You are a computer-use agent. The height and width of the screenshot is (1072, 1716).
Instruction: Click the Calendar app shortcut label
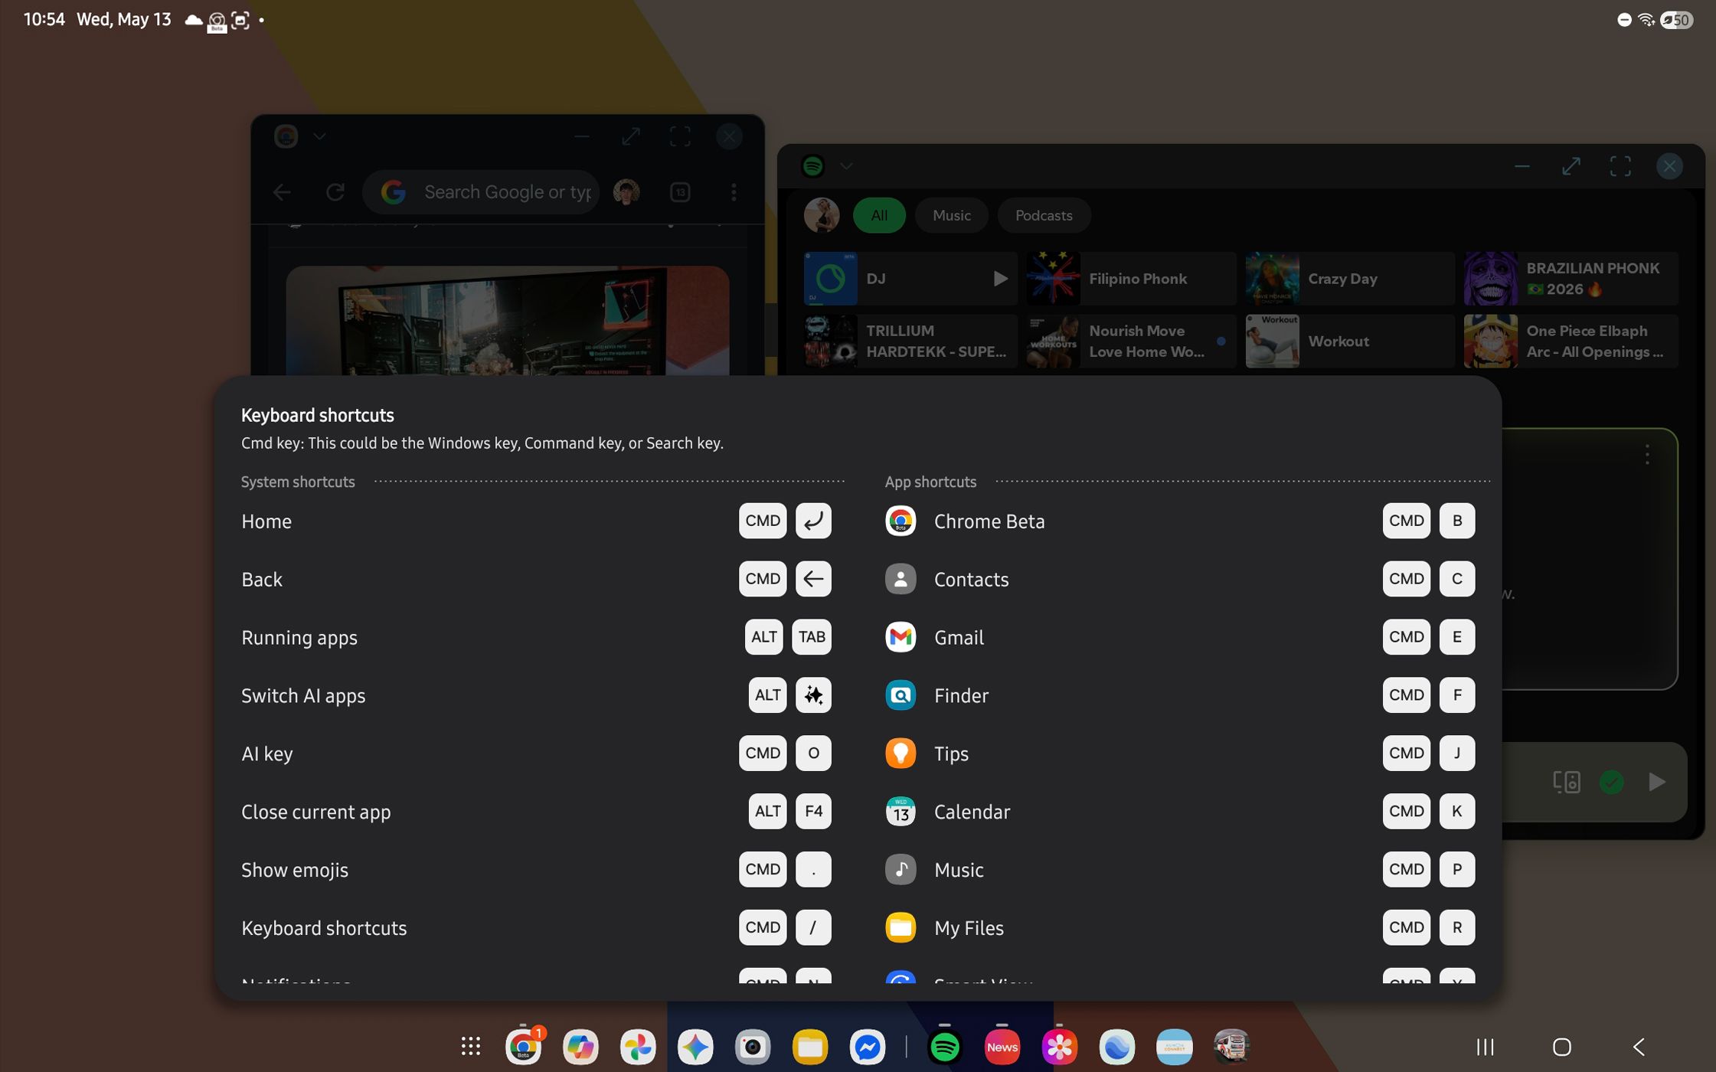(972, 812)
